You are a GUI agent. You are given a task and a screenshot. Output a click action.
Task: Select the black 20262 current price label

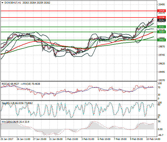(161, 20)
